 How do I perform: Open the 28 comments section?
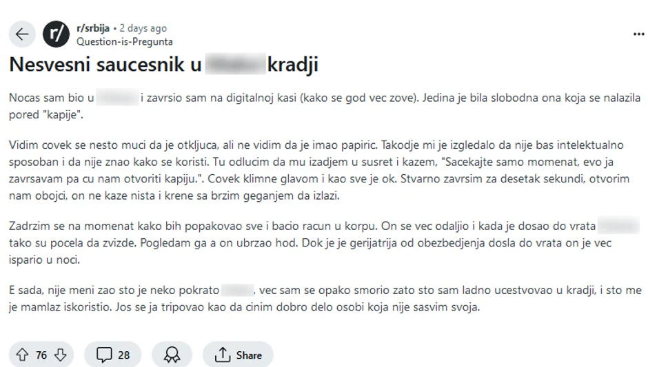coord(113,355)
